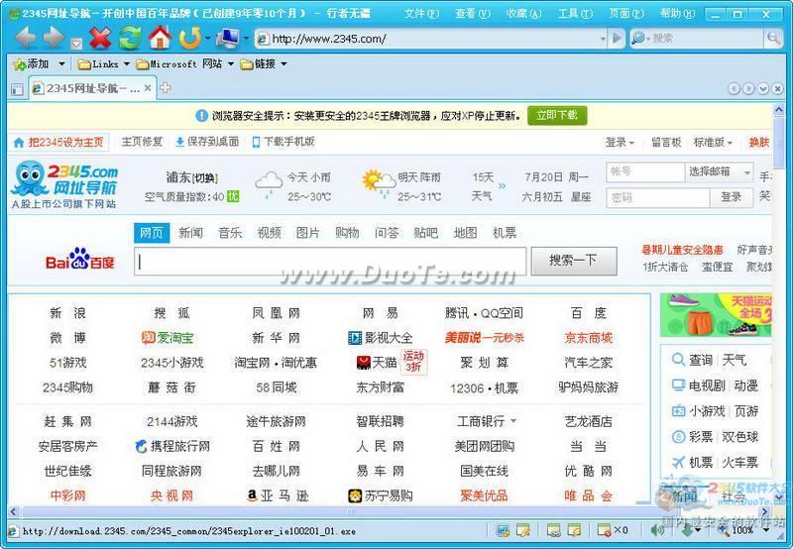Open the 标准版 dropdown
Screen dimensions: 793x549
coord(713,143)
